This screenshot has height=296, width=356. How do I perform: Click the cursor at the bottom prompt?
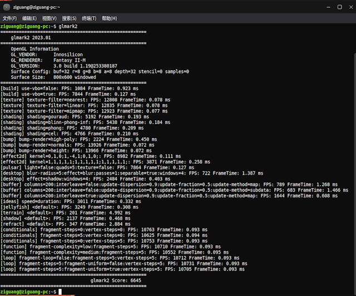(60, 292)
